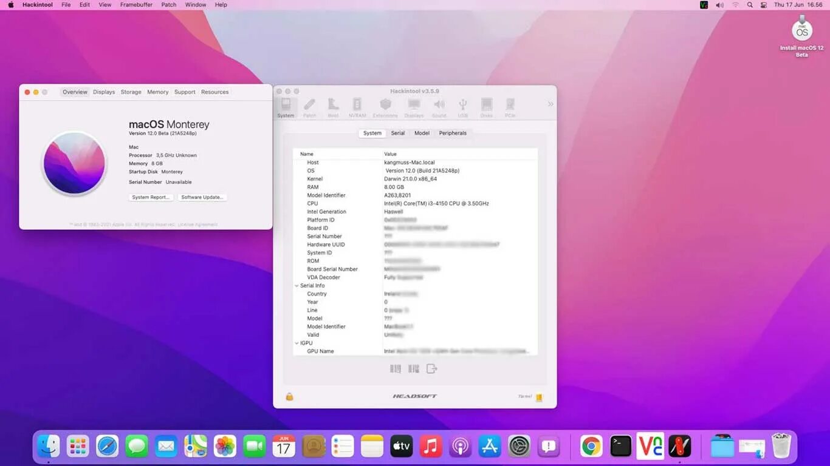Viewport: 830px width, 466px height.
Task: Open the PCIe section in Hackintool
Action: coord(510,104)
